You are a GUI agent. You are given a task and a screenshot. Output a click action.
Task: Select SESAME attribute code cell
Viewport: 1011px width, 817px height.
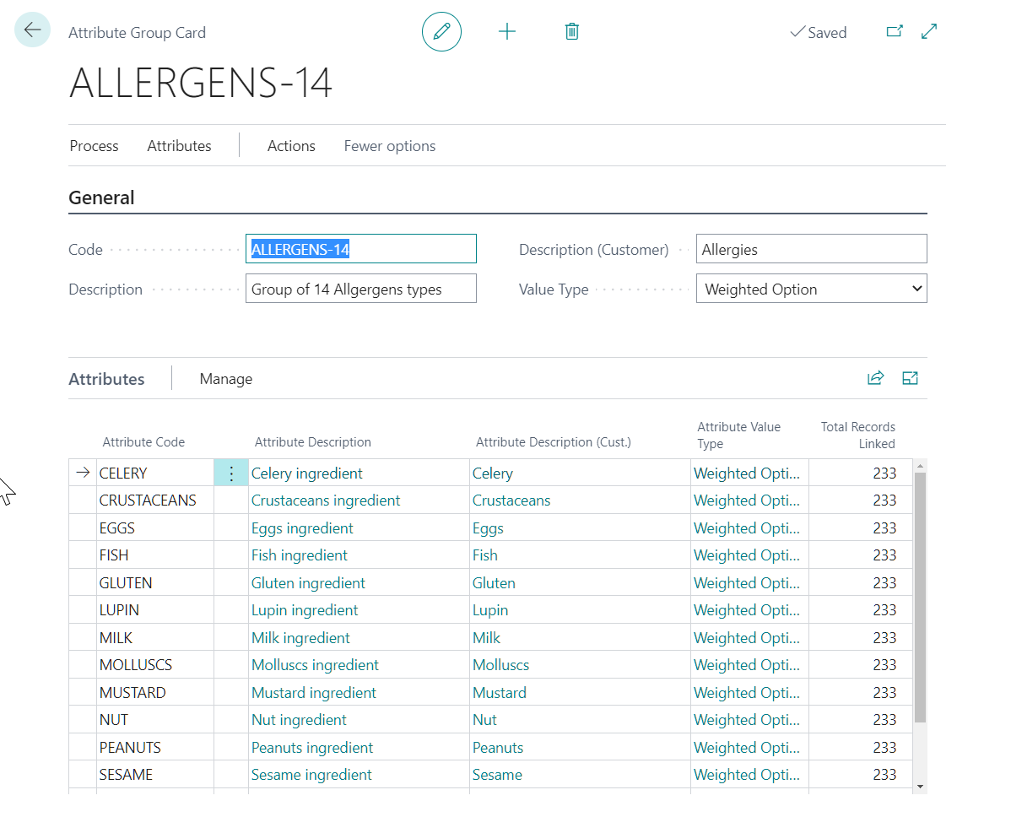155,775
